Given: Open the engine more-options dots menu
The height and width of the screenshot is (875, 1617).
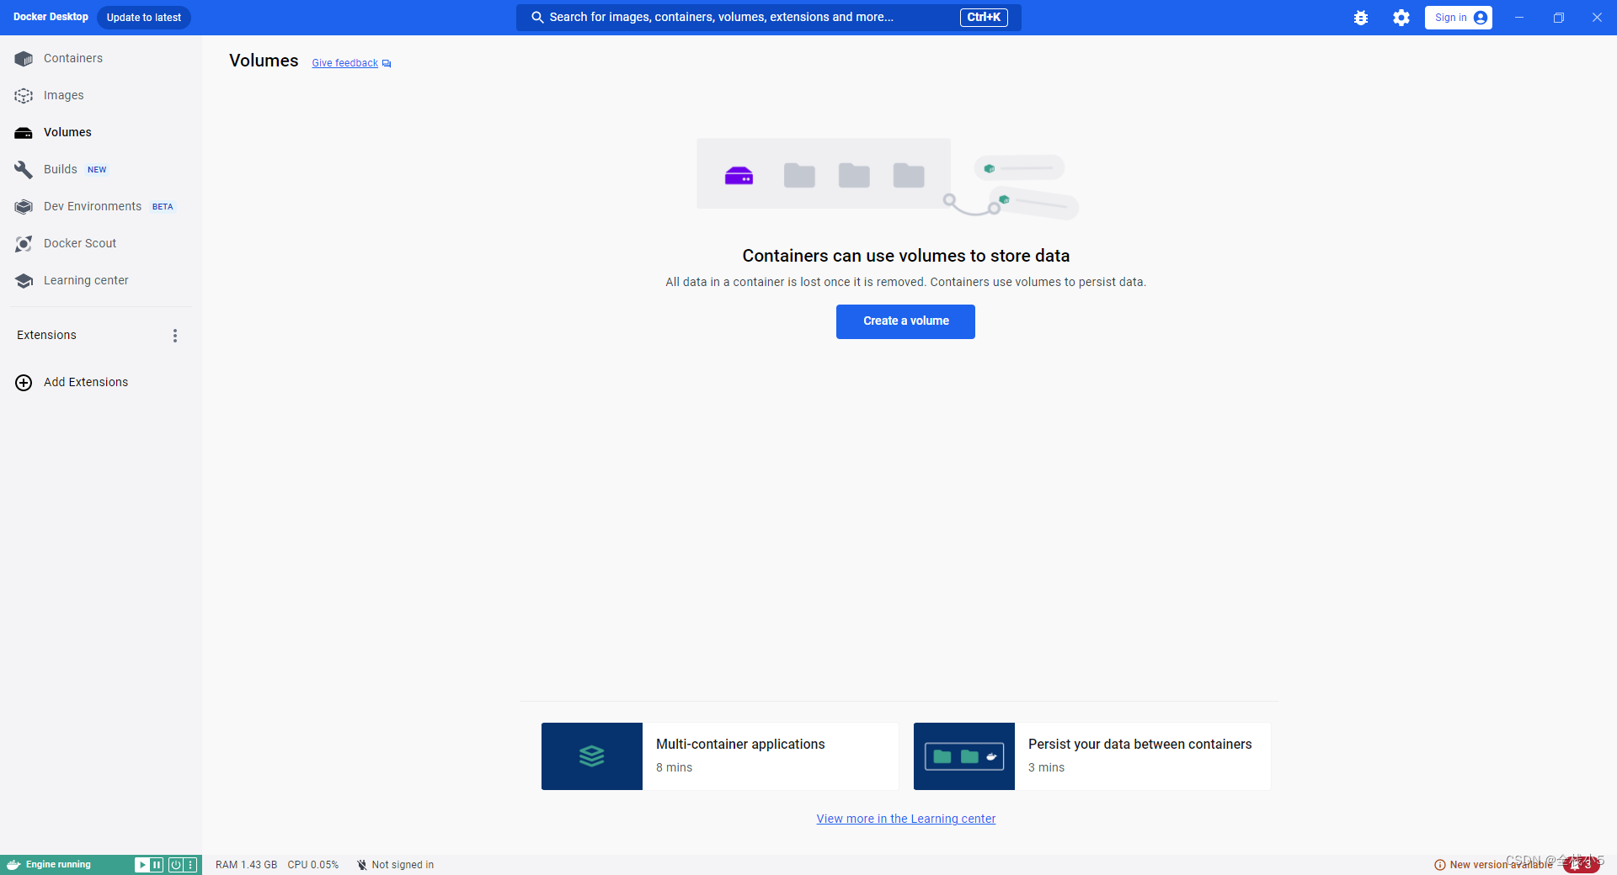Looking at the screenshot, I should coord(190,865).
